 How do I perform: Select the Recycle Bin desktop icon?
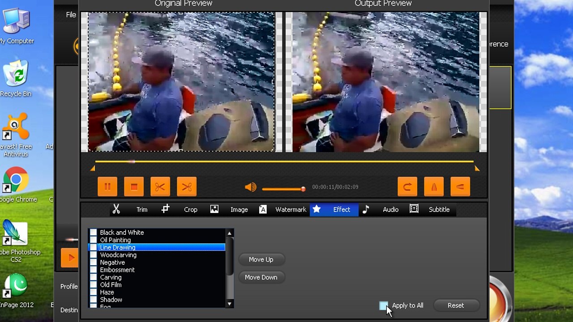(16, 79)
